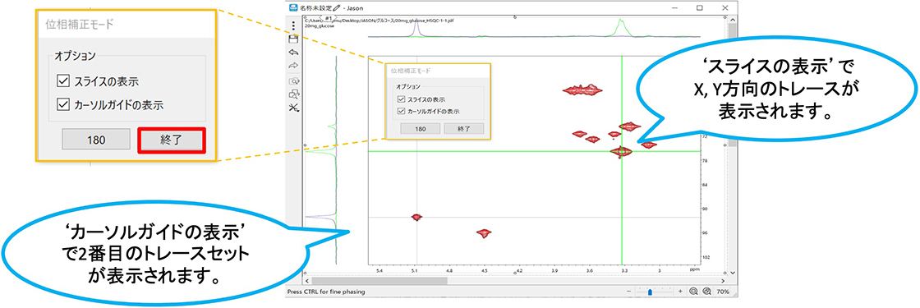Image resolution: width=920 pixels, height=308 pixels.
Task: Open the three-dot menu in left toolbar
Action: pos(294,26)
